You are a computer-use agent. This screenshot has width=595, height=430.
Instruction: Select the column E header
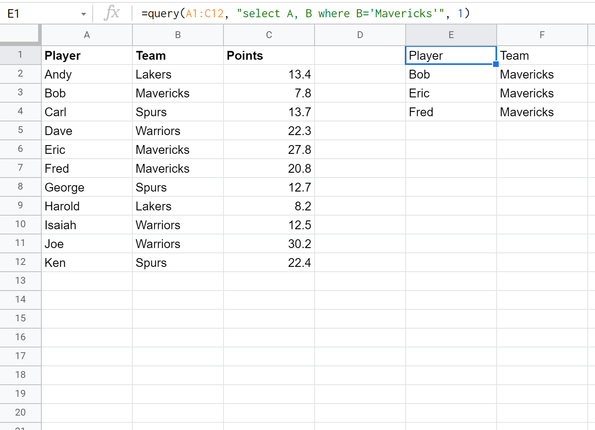(451, 35)
